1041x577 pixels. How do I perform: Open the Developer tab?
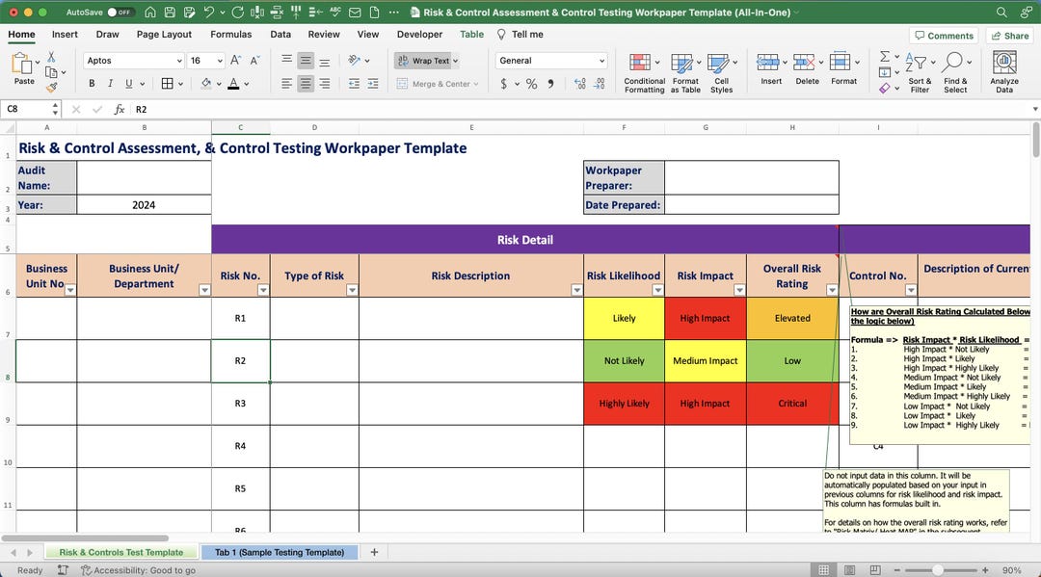point(418,34)
